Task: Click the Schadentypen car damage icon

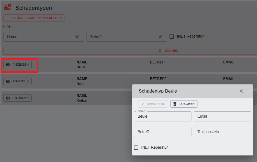Action: point(8,7)
